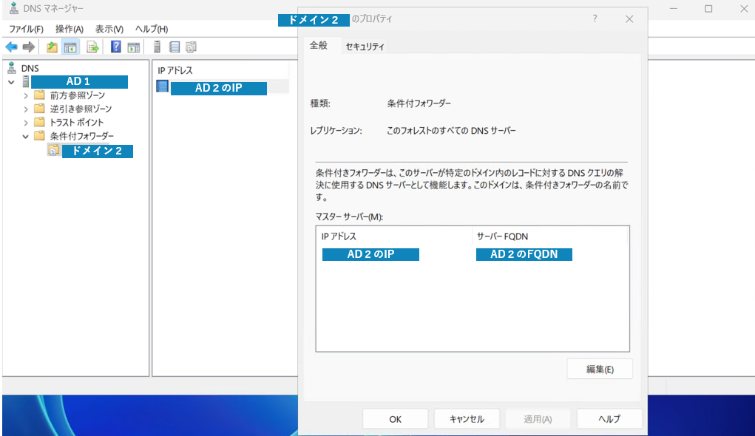Click the Export list toolbar icon
The width and height of the screenshot is (755, 436).
pos(90,47)
